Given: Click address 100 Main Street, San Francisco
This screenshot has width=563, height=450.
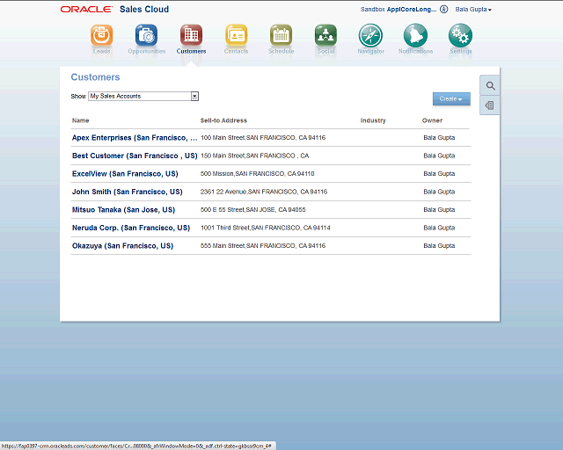Looking at the screenshot, I should point(263,138).
